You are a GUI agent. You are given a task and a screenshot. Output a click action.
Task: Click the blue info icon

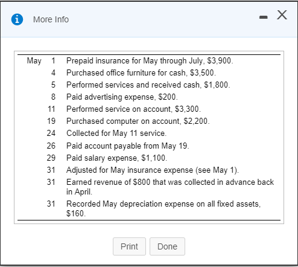17,19
